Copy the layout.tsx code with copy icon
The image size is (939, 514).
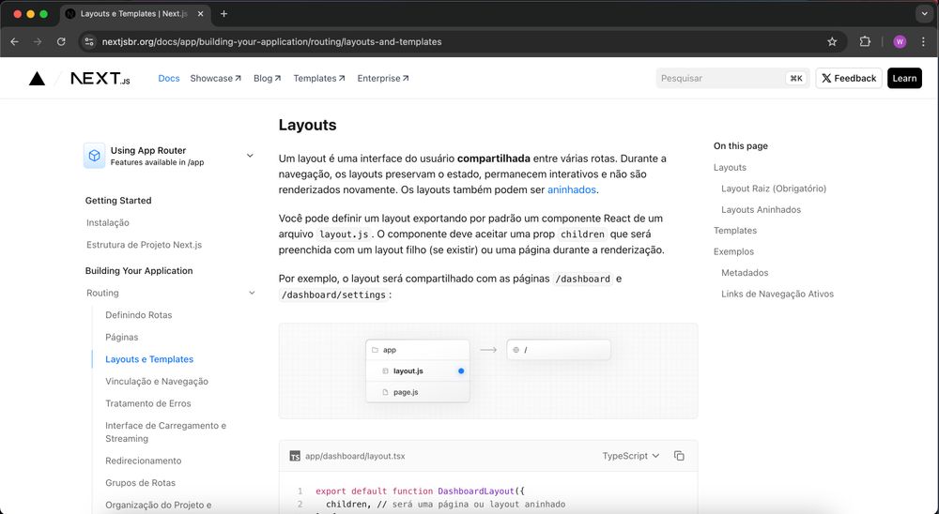pyautogui.click(x=679, y=456)
